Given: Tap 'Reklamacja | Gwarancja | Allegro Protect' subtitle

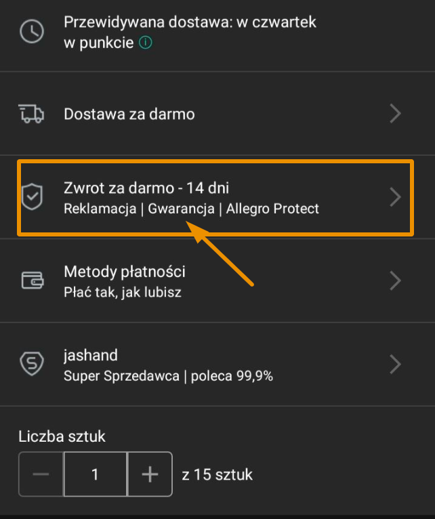Looking at the screenshot, I should [x=191, y=209].
